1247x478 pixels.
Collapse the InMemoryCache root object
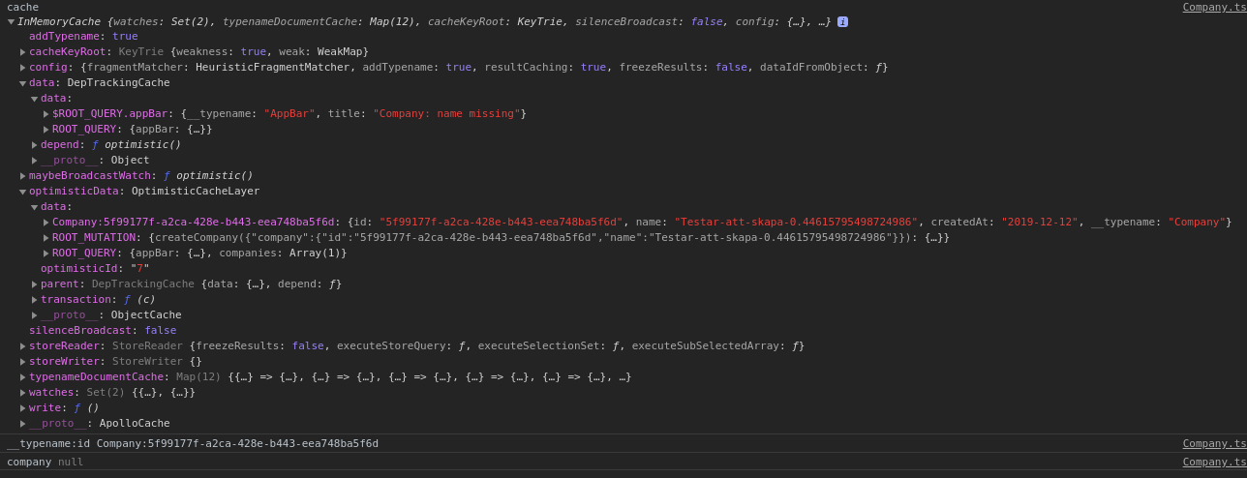tap(12, 21)
